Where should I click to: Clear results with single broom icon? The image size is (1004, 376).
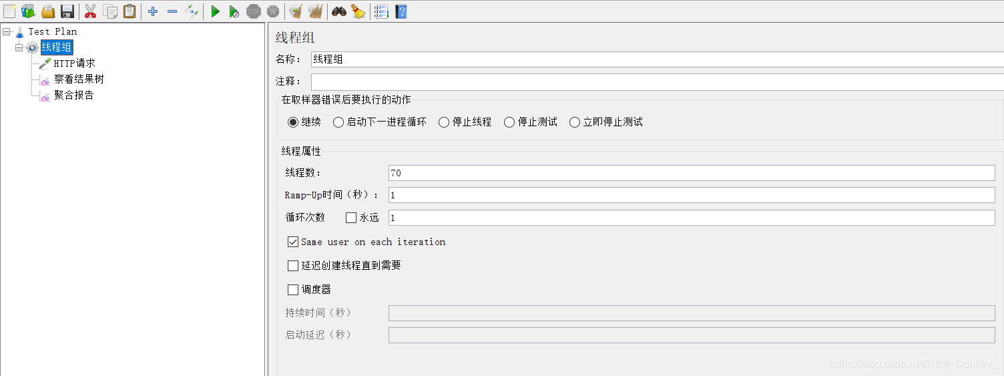tap(296, 11)
